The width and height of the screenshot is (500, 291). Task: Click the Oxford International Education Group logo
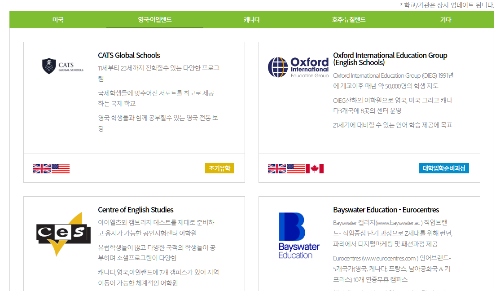click(x=298, y=67)
